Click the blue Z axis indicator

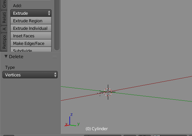[70, 120]
